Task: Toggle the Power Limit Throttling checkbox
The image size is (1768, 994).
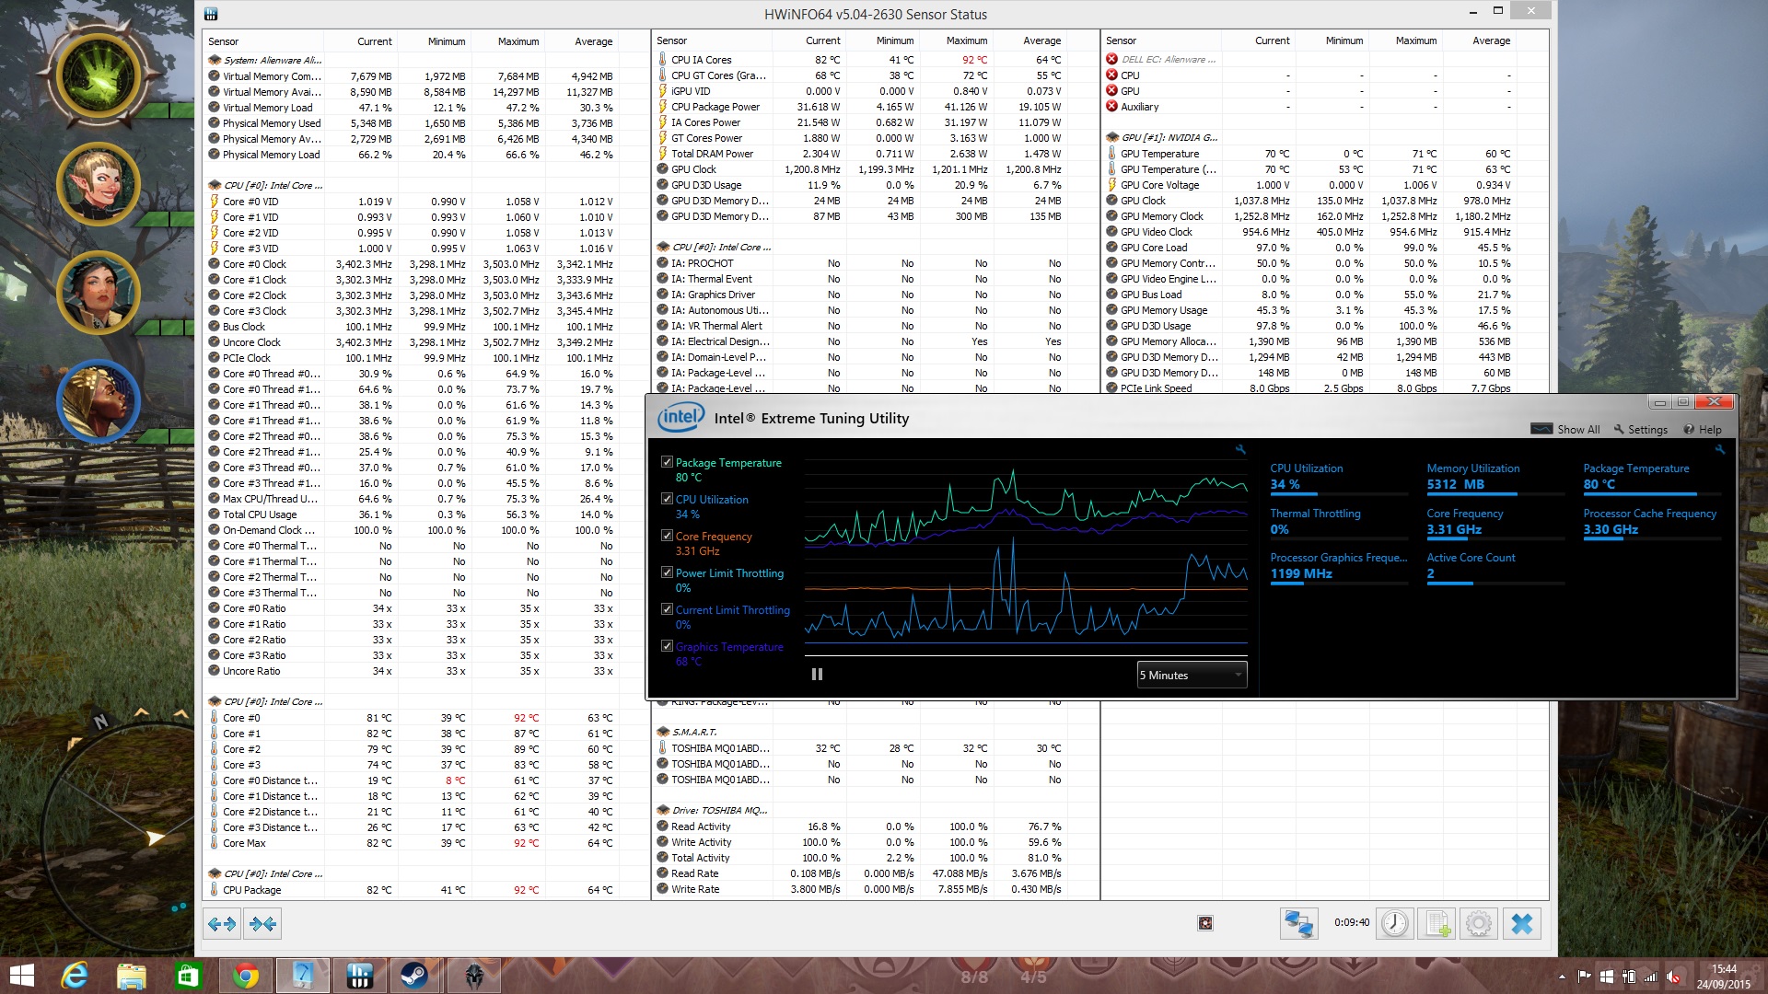Action: [x=667, y=572]
